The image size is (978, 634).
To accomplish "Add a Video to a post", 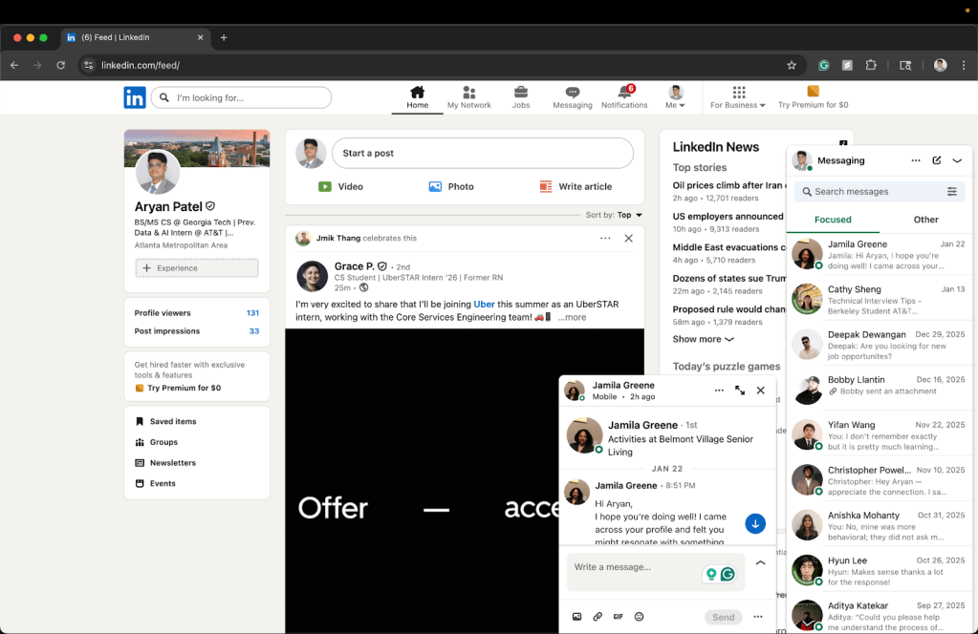I will (x=340, y=187).
